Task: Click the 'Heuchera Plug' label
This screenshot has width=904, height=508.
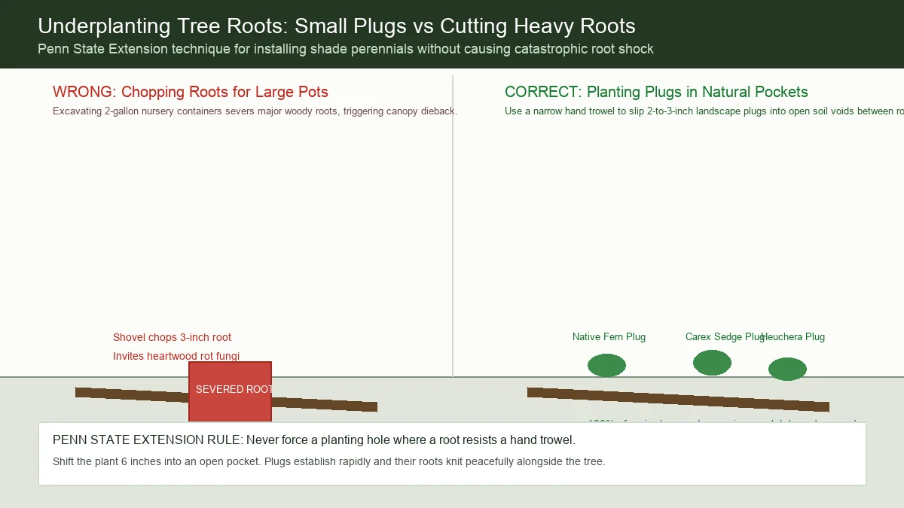Action: point(793,337)
